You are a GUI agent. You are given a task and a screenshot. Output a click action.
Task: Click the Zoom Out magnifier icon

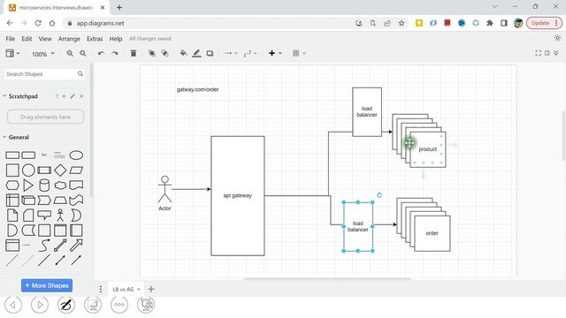pyautogui.click(x=83, y=53)
